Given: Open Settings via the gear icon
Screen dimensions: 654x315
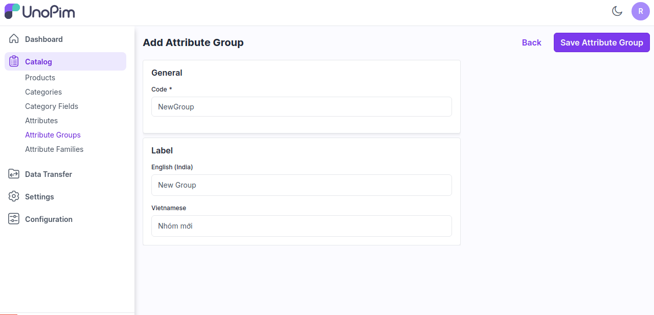Looking at the screenshot, I should pyautogui.click(x=13, y=196).
